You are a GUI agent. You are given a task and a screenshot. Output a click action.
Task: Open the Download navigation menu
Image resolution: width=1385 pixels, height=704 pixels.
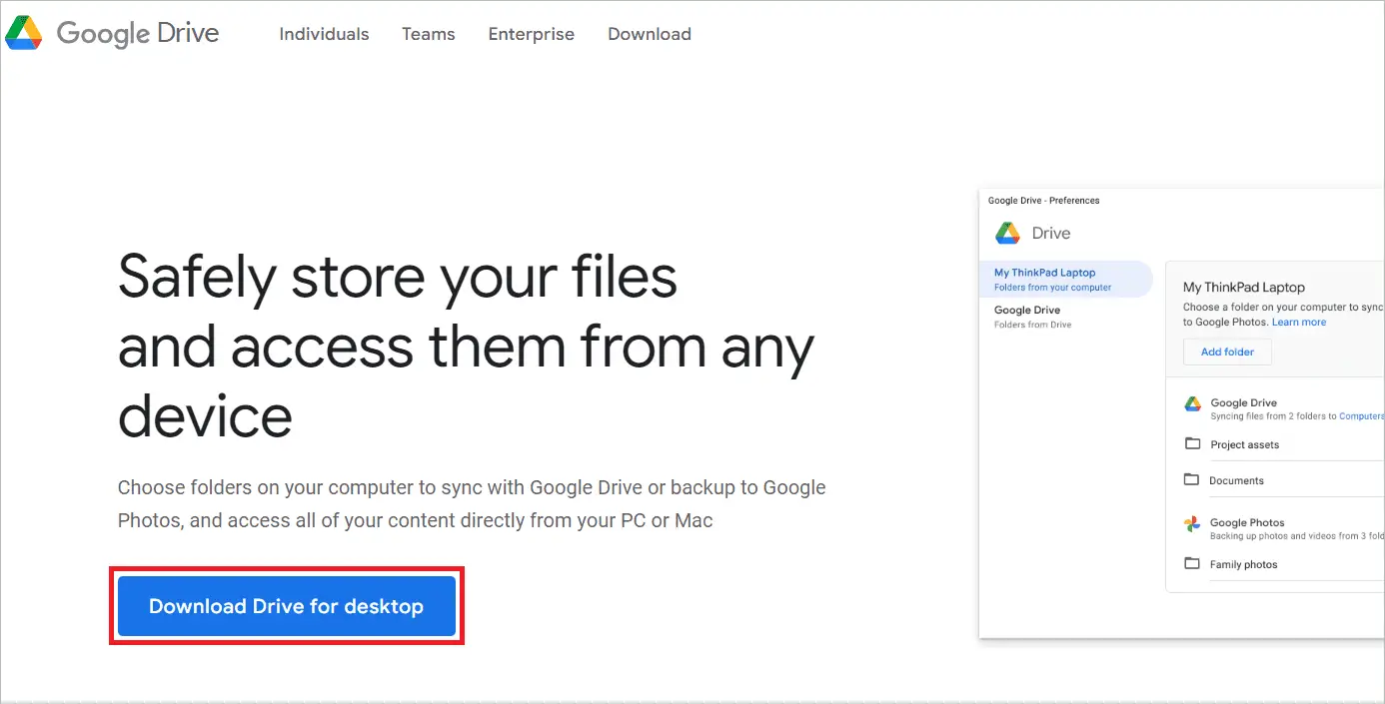click(649, 33)
